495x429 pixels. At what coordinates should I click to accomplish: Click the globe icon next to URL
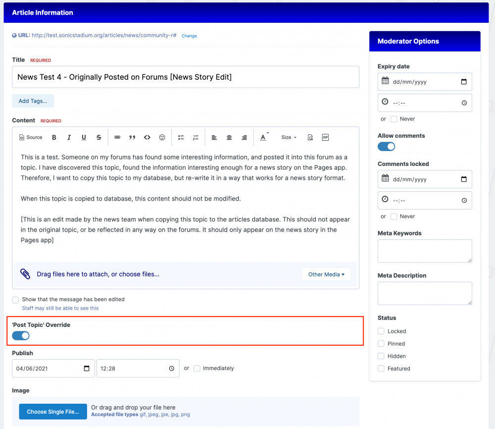[x=14, y=35]
